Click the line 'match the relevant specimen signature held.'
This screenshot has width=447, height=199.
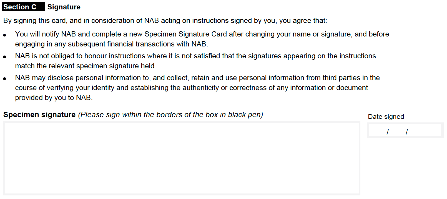coord(86,66)
